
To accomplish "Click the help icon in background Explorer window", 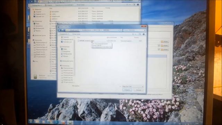I will pos(138,5).
